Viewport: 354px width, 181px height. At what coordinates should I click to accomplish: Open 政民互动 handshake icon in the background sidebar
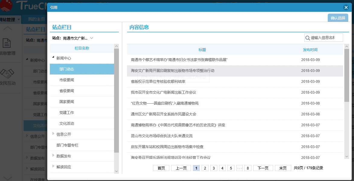click(7, 74)
